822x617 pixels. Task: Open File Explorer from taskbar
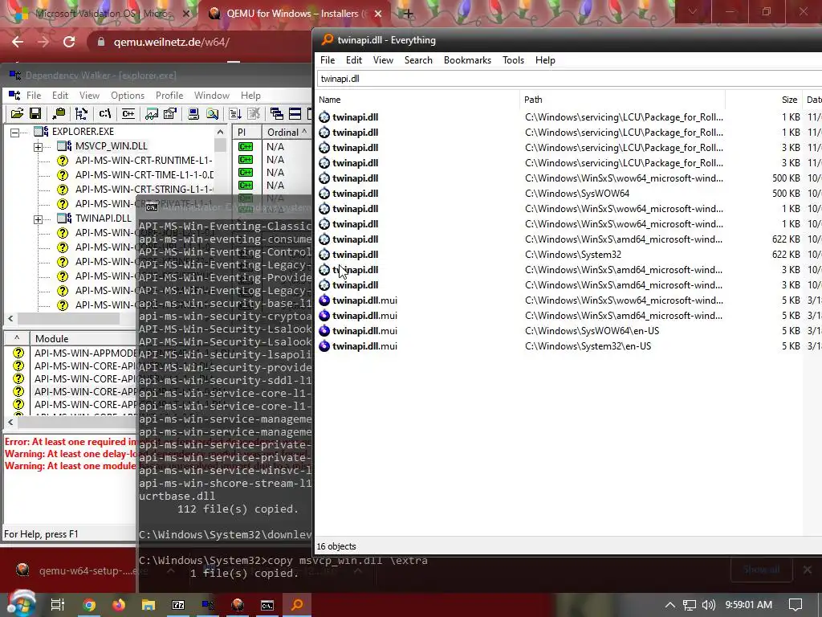(149, 605)
